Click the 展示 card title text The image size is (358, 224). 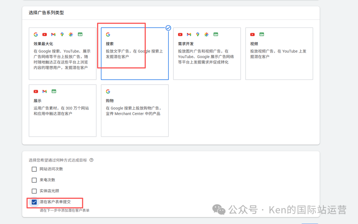(x=37, y=101)
